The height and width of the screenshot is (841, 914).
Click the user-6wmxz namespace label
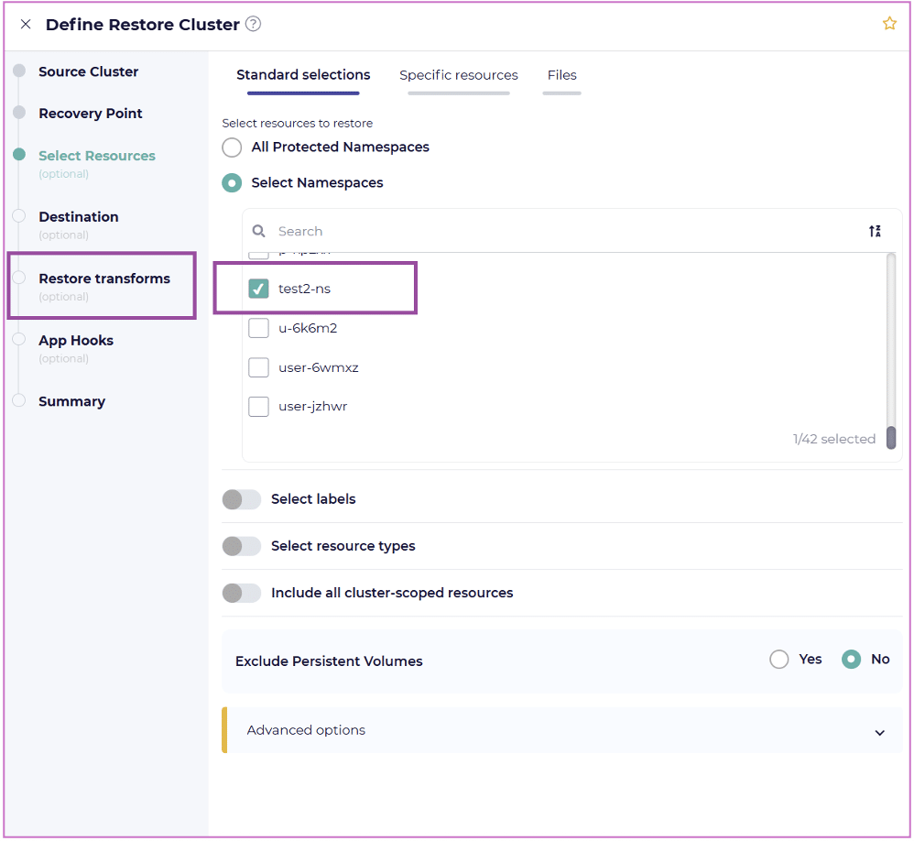coord(319,367)
